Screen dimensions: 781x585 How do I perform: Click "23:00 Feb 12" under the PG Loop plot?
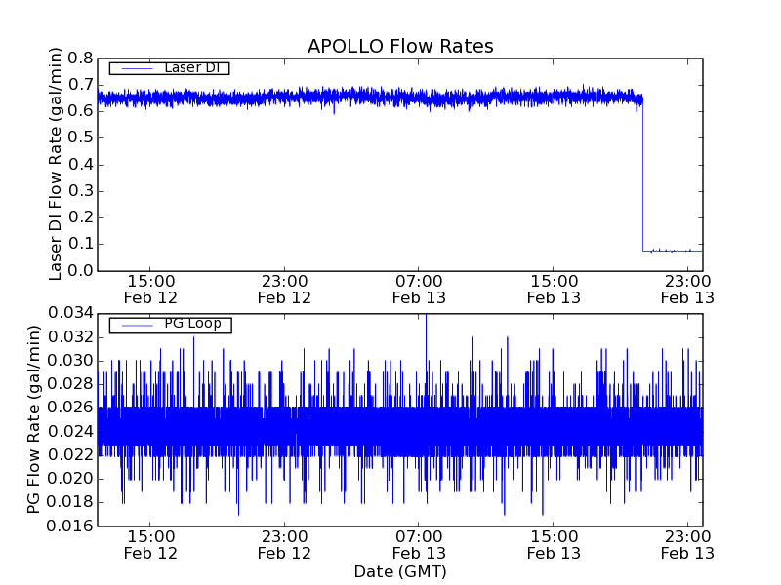coord(284,545)
